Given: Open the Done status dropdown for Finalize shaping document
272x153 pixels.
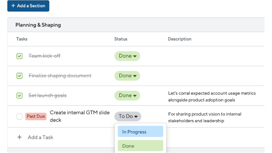Looking at the screenshot, I should (x=127, y=76).
